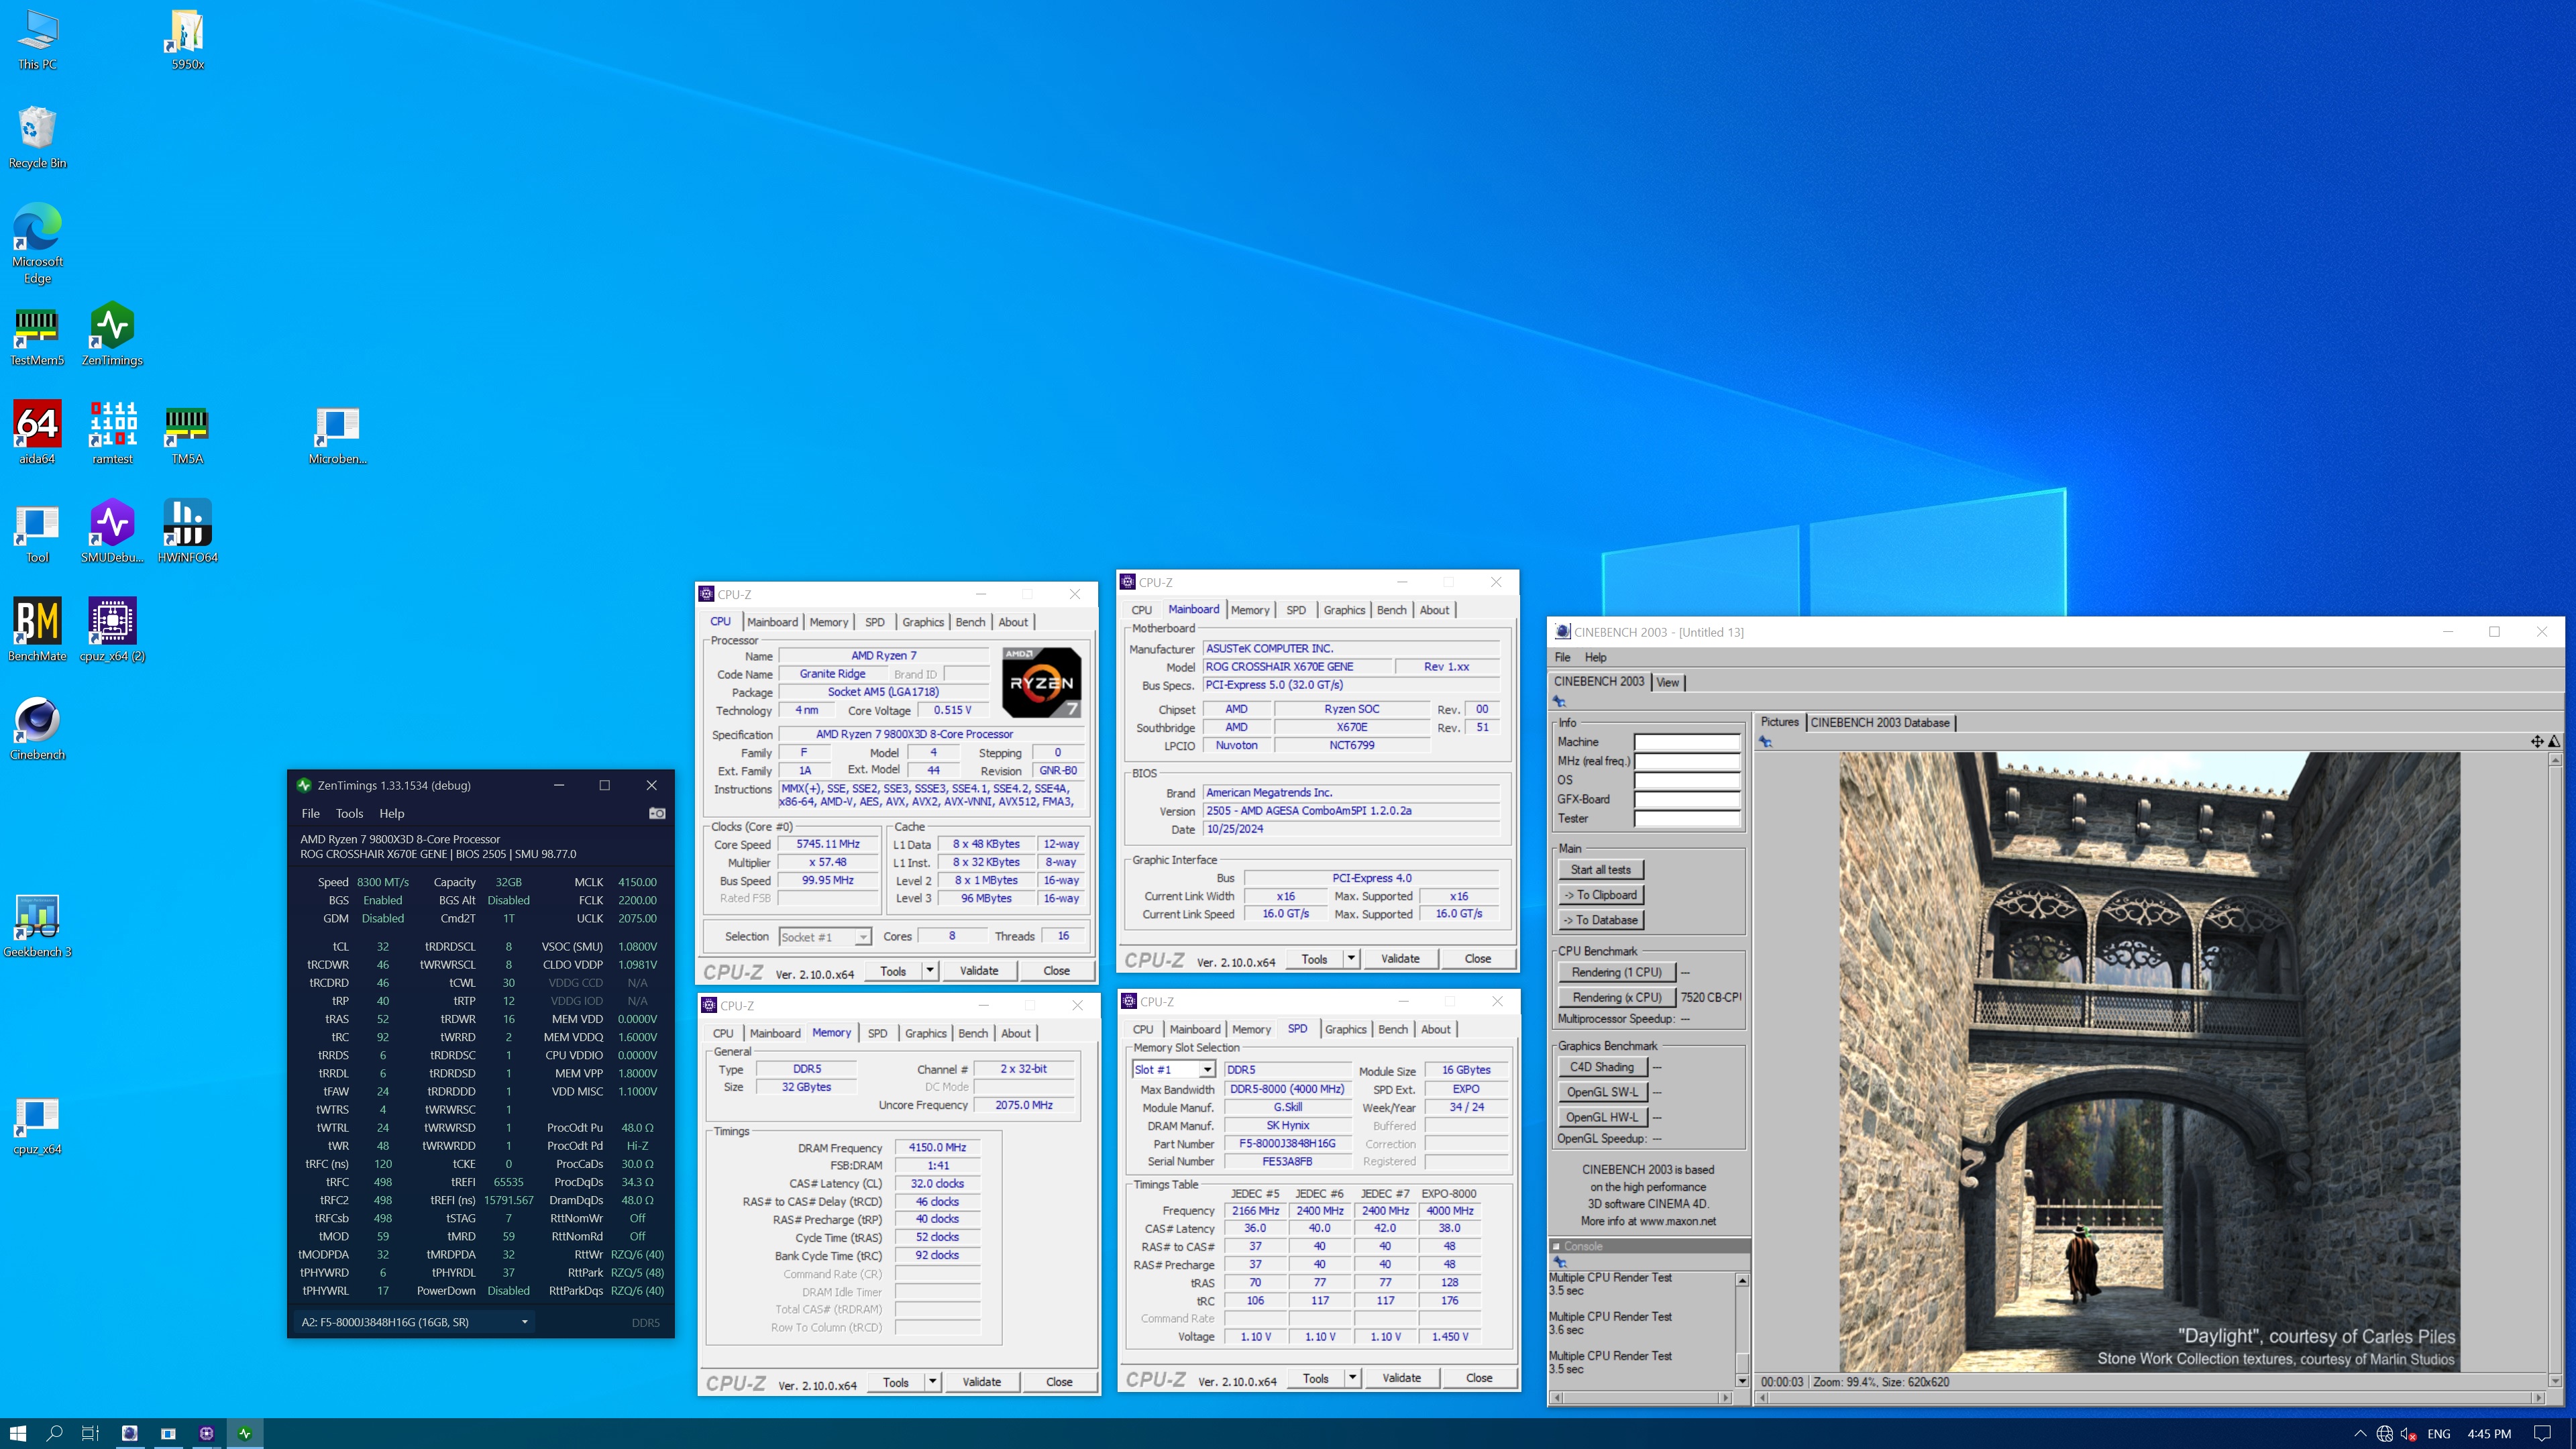This screenshot has height=1449, width=2576.
Task: Click the Cinebench picture horizontal scrollbar
Action: (2151, 1397)
